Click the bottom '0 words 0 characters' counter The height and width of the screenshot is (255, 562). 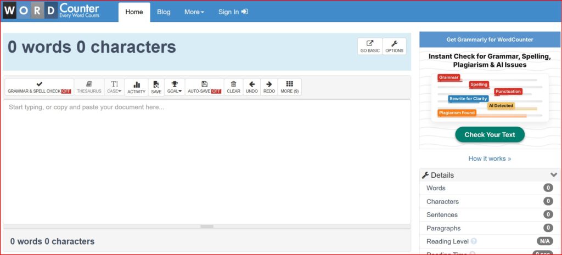coord(52,241)
